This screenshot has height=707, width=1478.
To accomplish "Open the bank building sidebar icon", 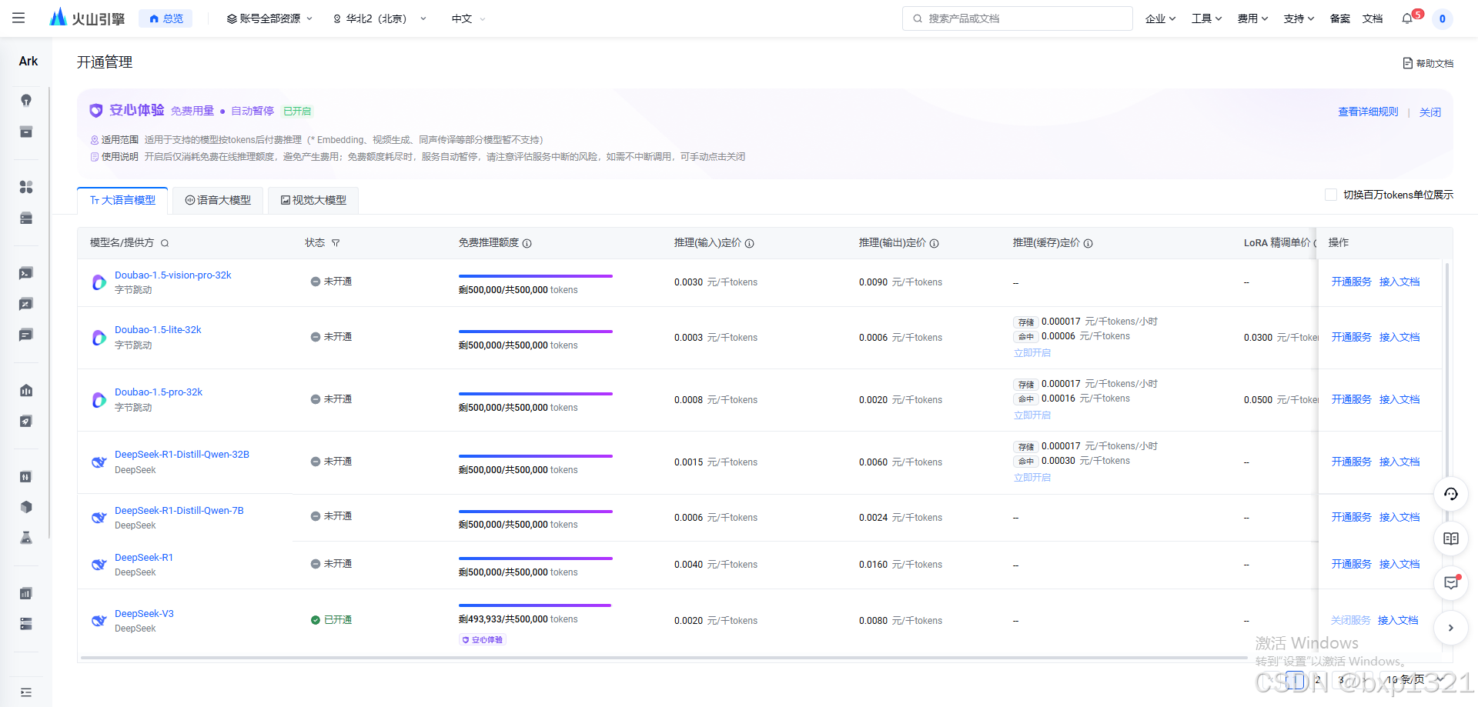I will point(26,390).
